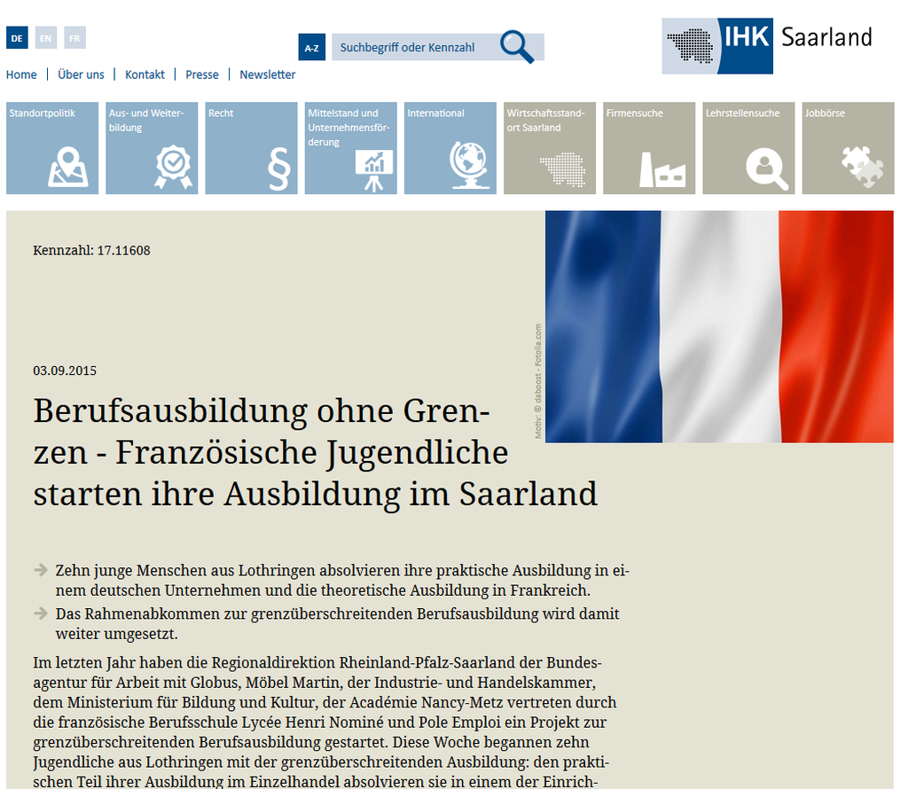Open the Recht paragraph symbol tile
Screen dimensions: 908x789
click(251, 148)
